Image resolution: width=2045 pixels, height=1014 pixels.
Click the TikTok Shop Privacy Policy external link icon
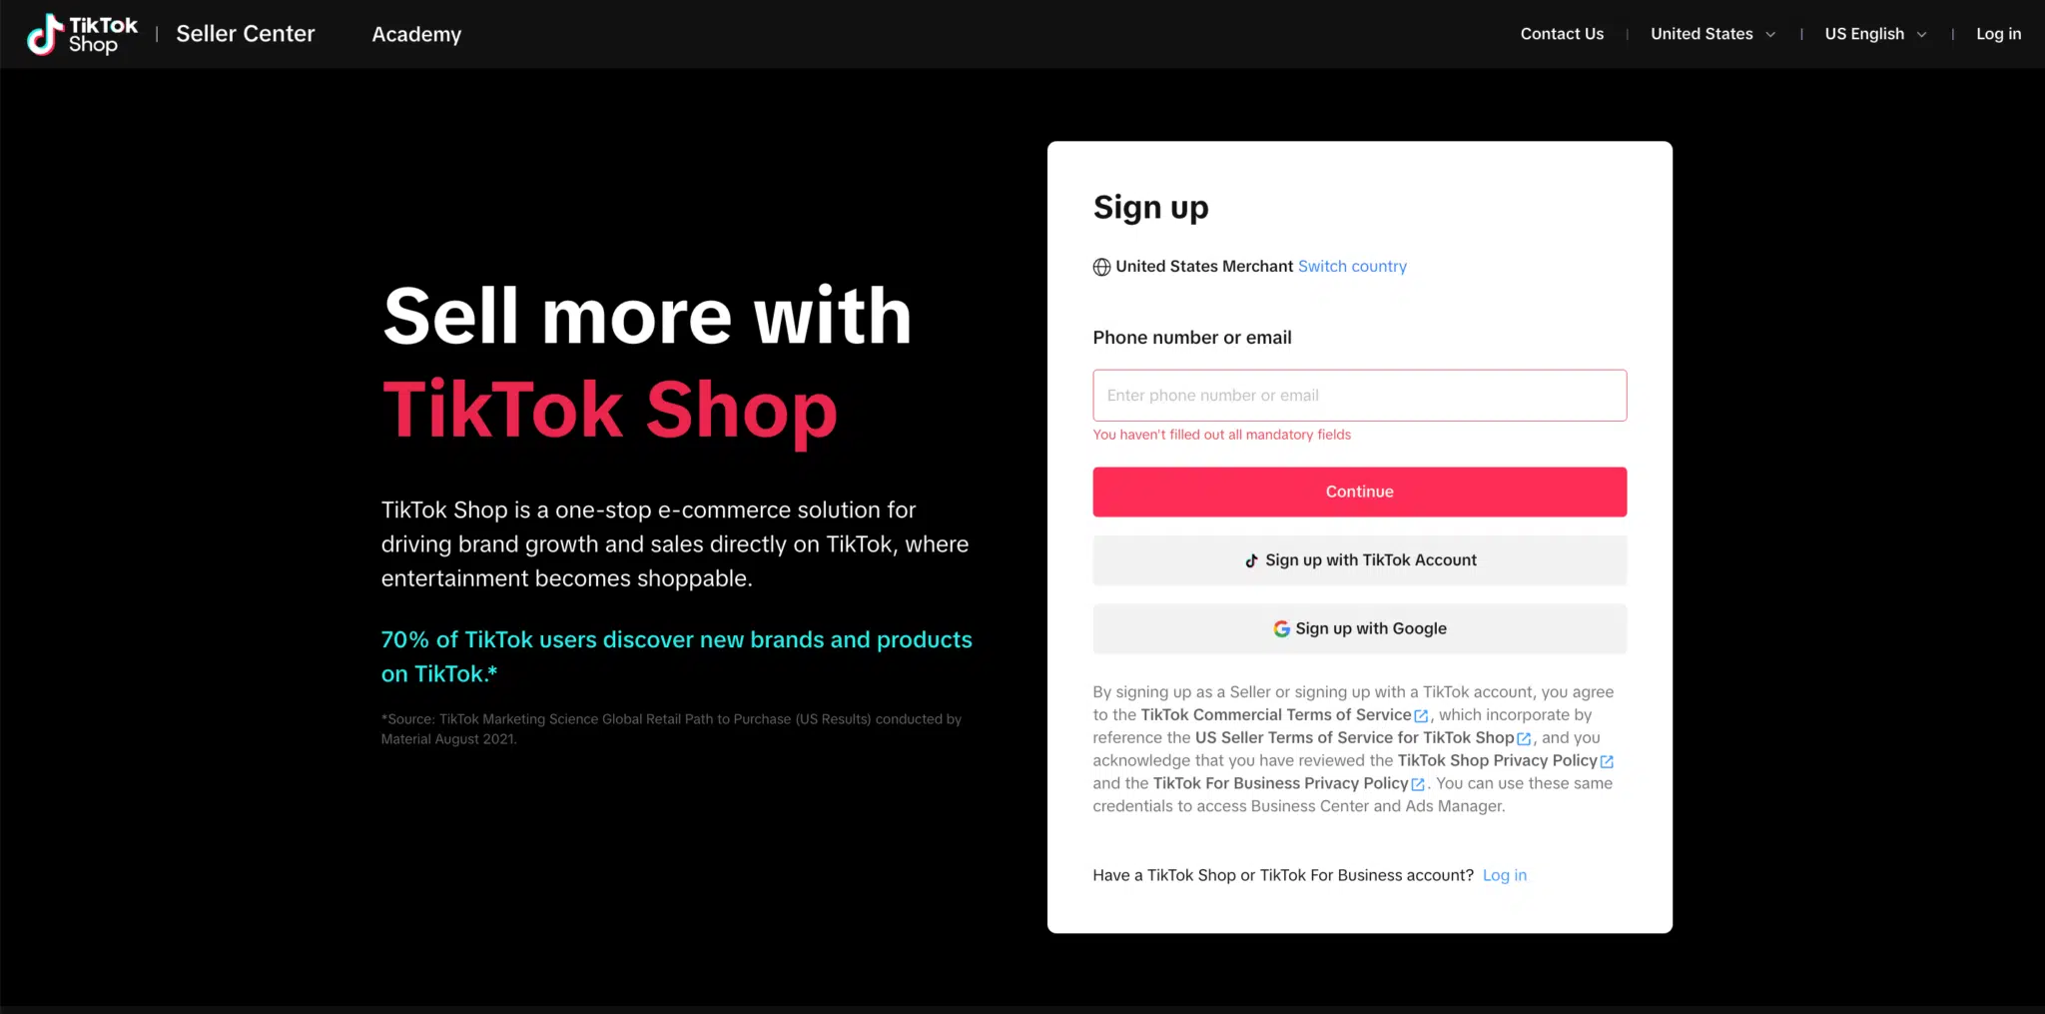coord(1608,760)
